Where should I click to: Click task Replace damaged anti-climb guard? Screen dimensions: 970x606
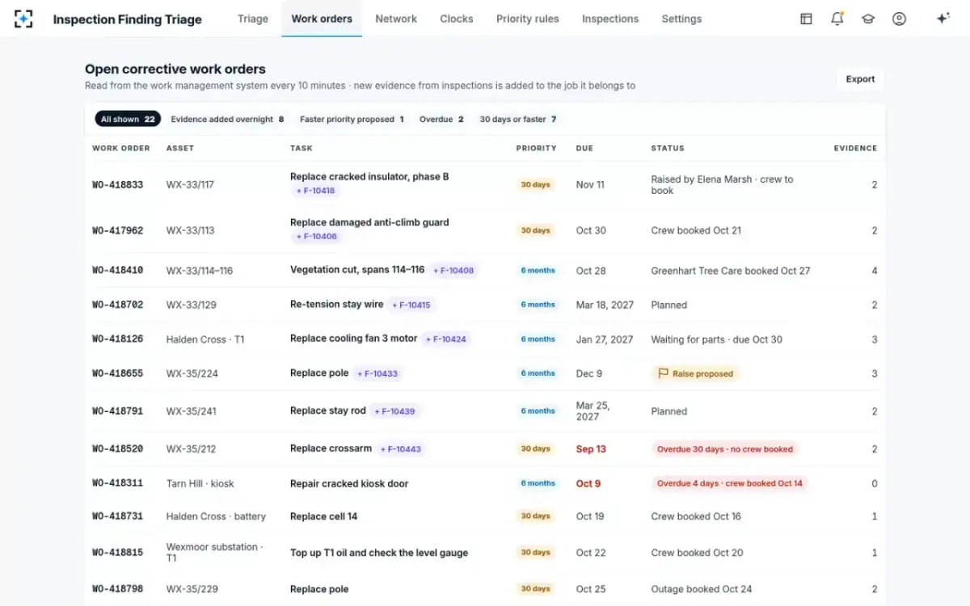click(x=369, y=222)
